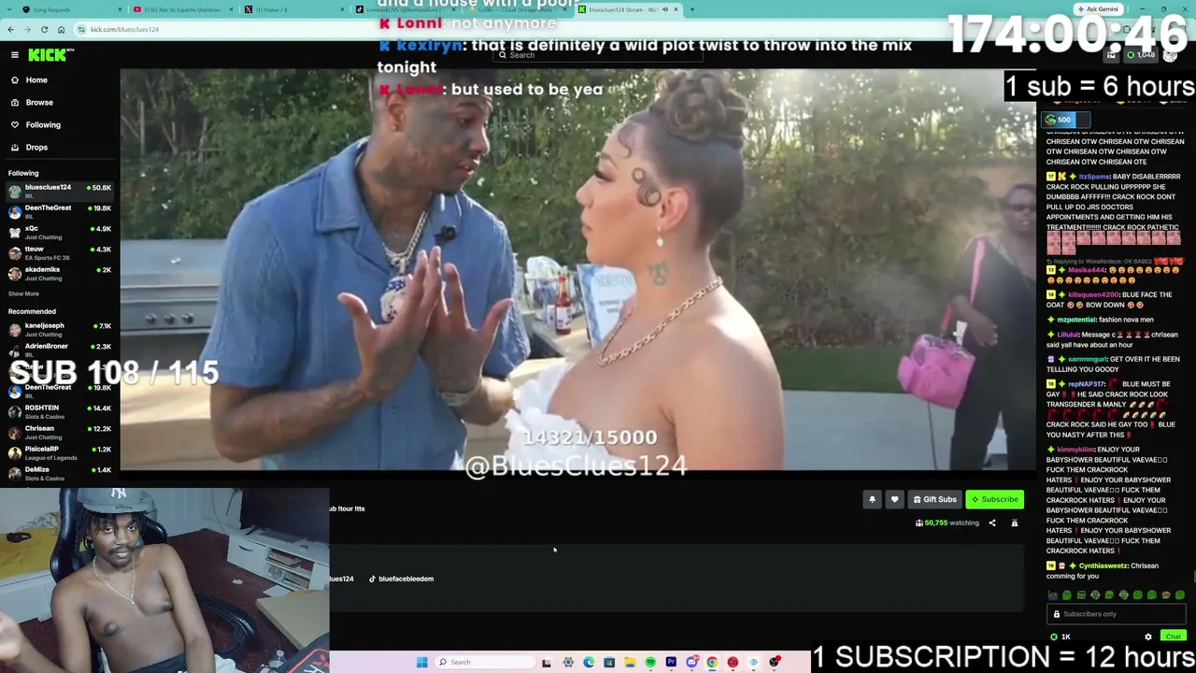The height and width of the screenshot is (673, 1196).
Task: Open the DeMize recommended channel
Action: pyautogui.click(x=60, y=473)
